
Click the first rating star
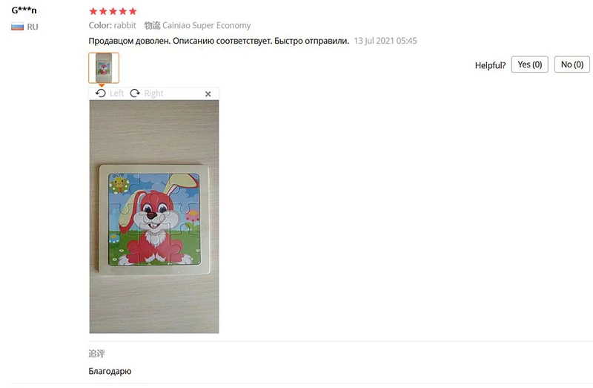(x=93, y=11)
